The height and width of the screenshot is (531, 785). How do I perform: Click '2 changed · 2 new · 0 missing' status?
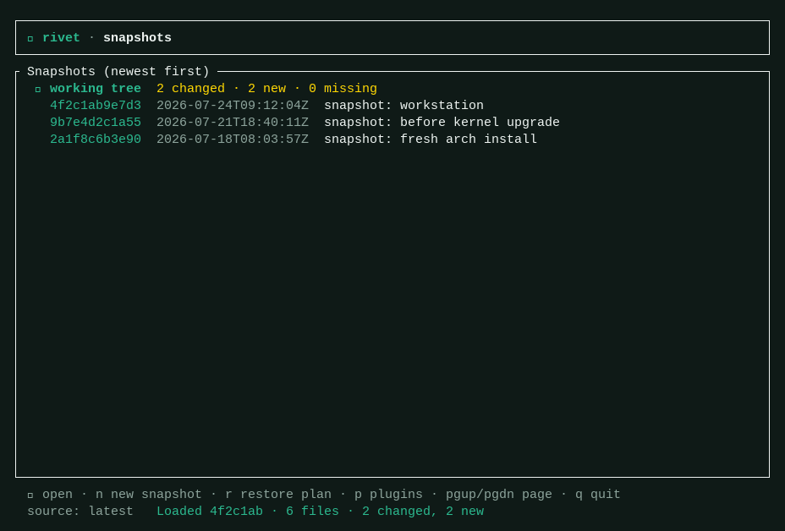point(266,89)
